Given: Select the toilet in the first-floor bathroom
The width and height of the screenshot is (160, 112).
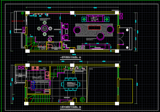Looking at the screenshot, I should point(50,46).
